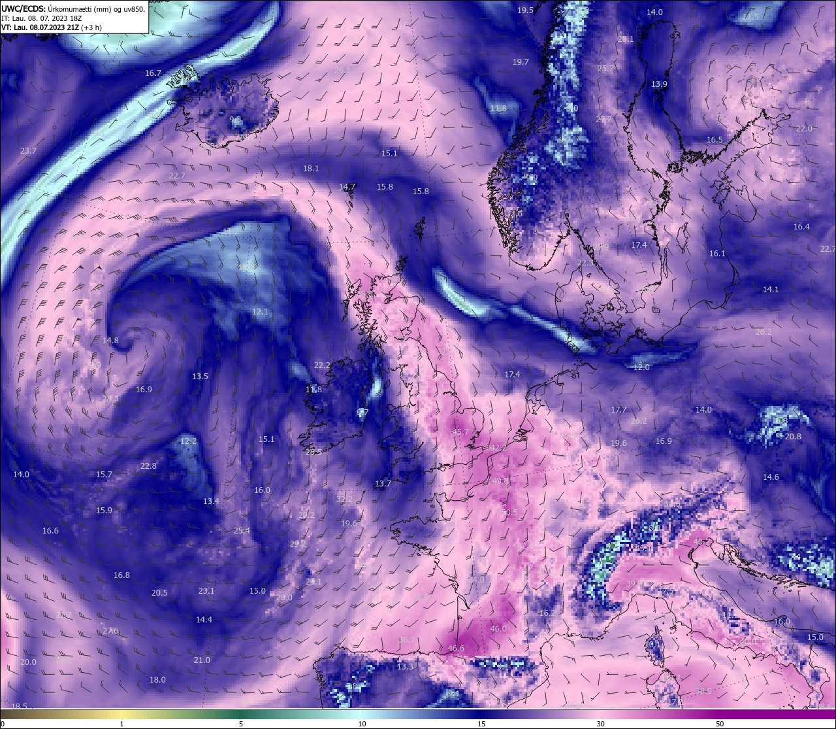This screenshot has width=836, height=729.
Task: Click the 15.9 value in the Atlantic
Action: pyautogui.click(x=104, y=511)
